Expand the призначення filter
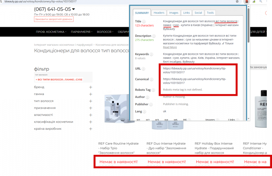The image size is (272, 176). coord(91,108)
